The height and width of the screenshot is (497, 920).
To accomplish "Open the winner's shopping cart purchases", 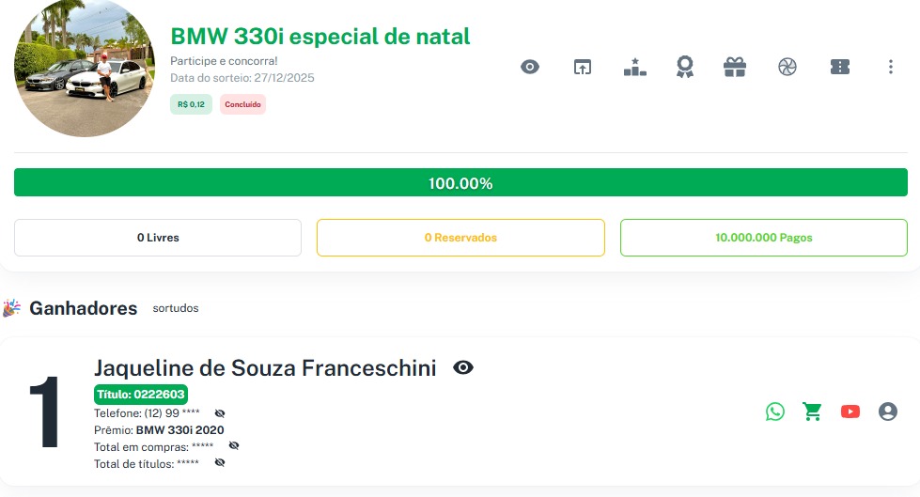I will pos(812,412).
